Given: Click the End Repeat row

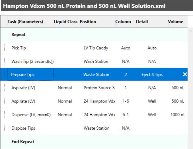Looking at the screenshot, I should click(23, 142).
